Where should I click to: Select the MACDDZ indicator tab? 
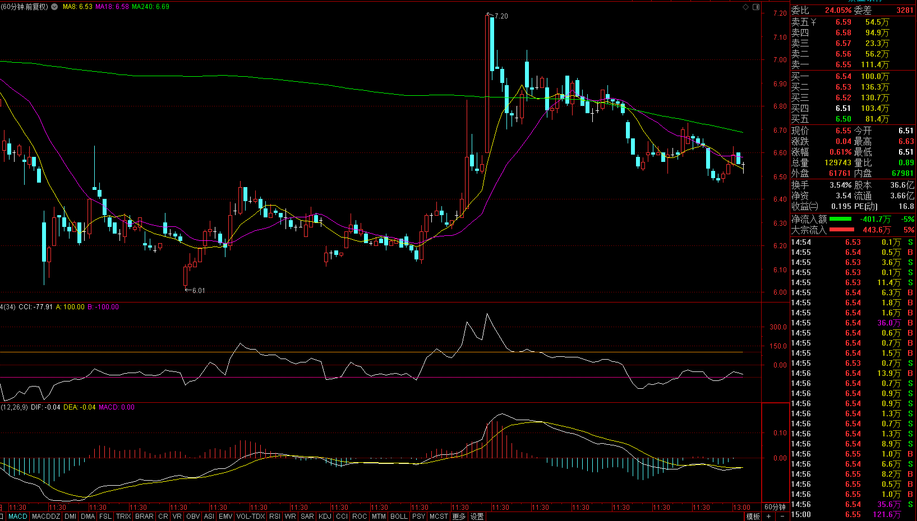[x=46, y=517]
